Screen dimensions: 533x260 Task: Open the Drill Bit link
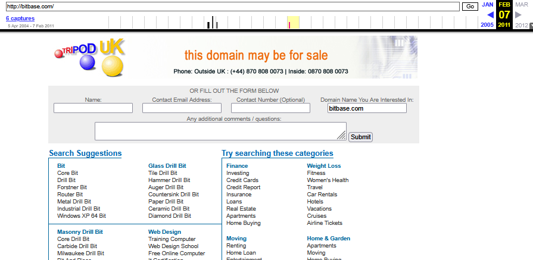tap(66, 180)
